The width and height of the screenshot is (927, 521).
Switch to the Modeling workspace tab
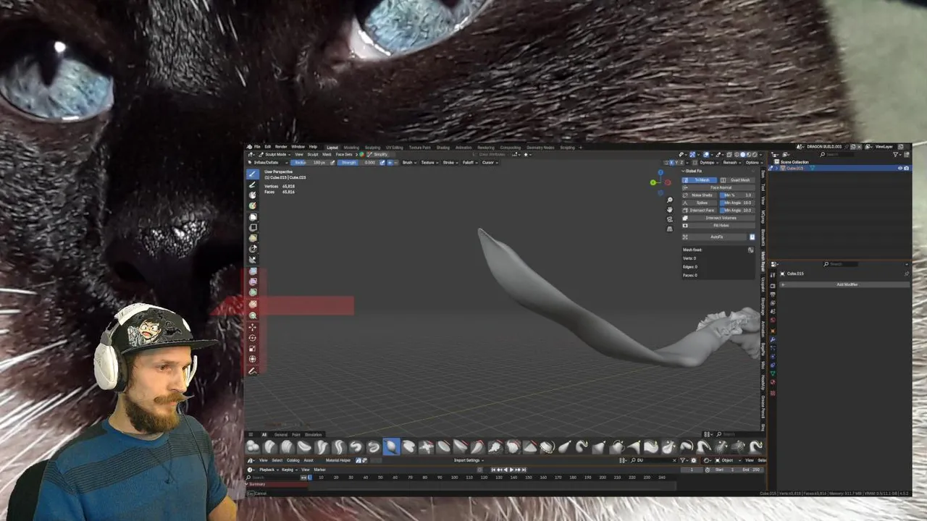click(x=351, y=148)
